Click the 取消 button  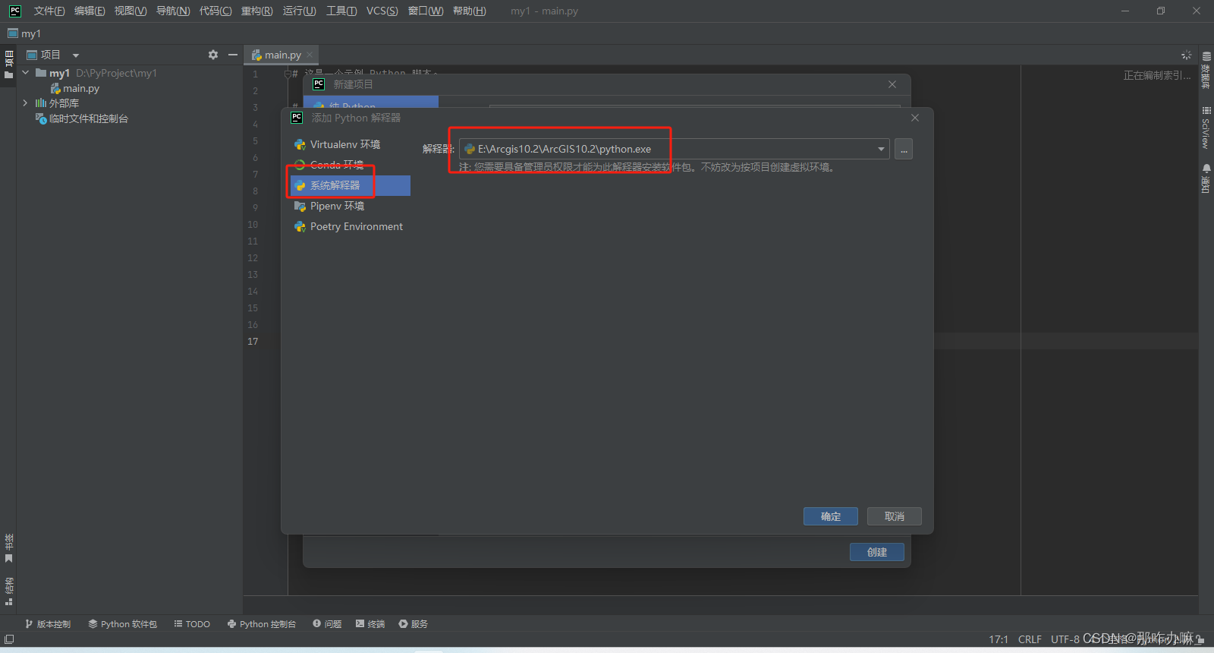coord(895,516)
